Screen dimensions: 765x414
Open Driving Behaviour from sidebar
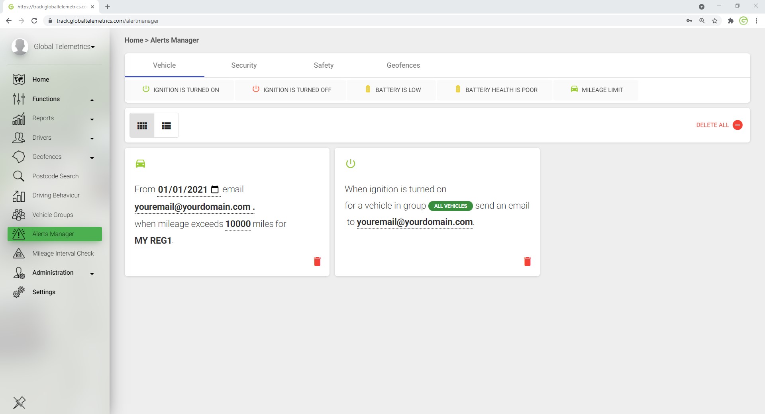[56, 195]
